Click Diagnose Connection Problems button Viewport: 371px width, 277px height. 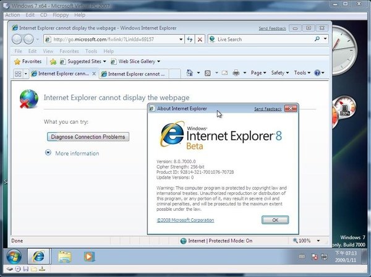click(x=88, y=137)
